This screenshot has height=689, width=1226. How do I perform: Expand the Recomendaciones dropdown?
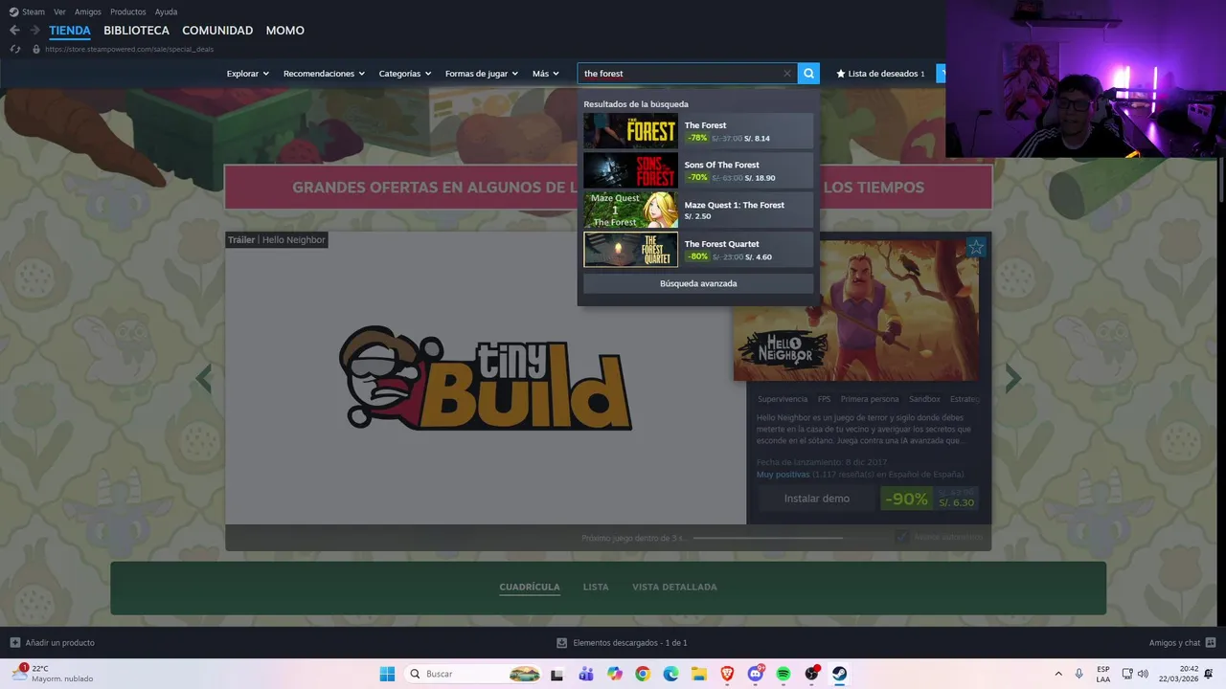click(x=324, y=74)
